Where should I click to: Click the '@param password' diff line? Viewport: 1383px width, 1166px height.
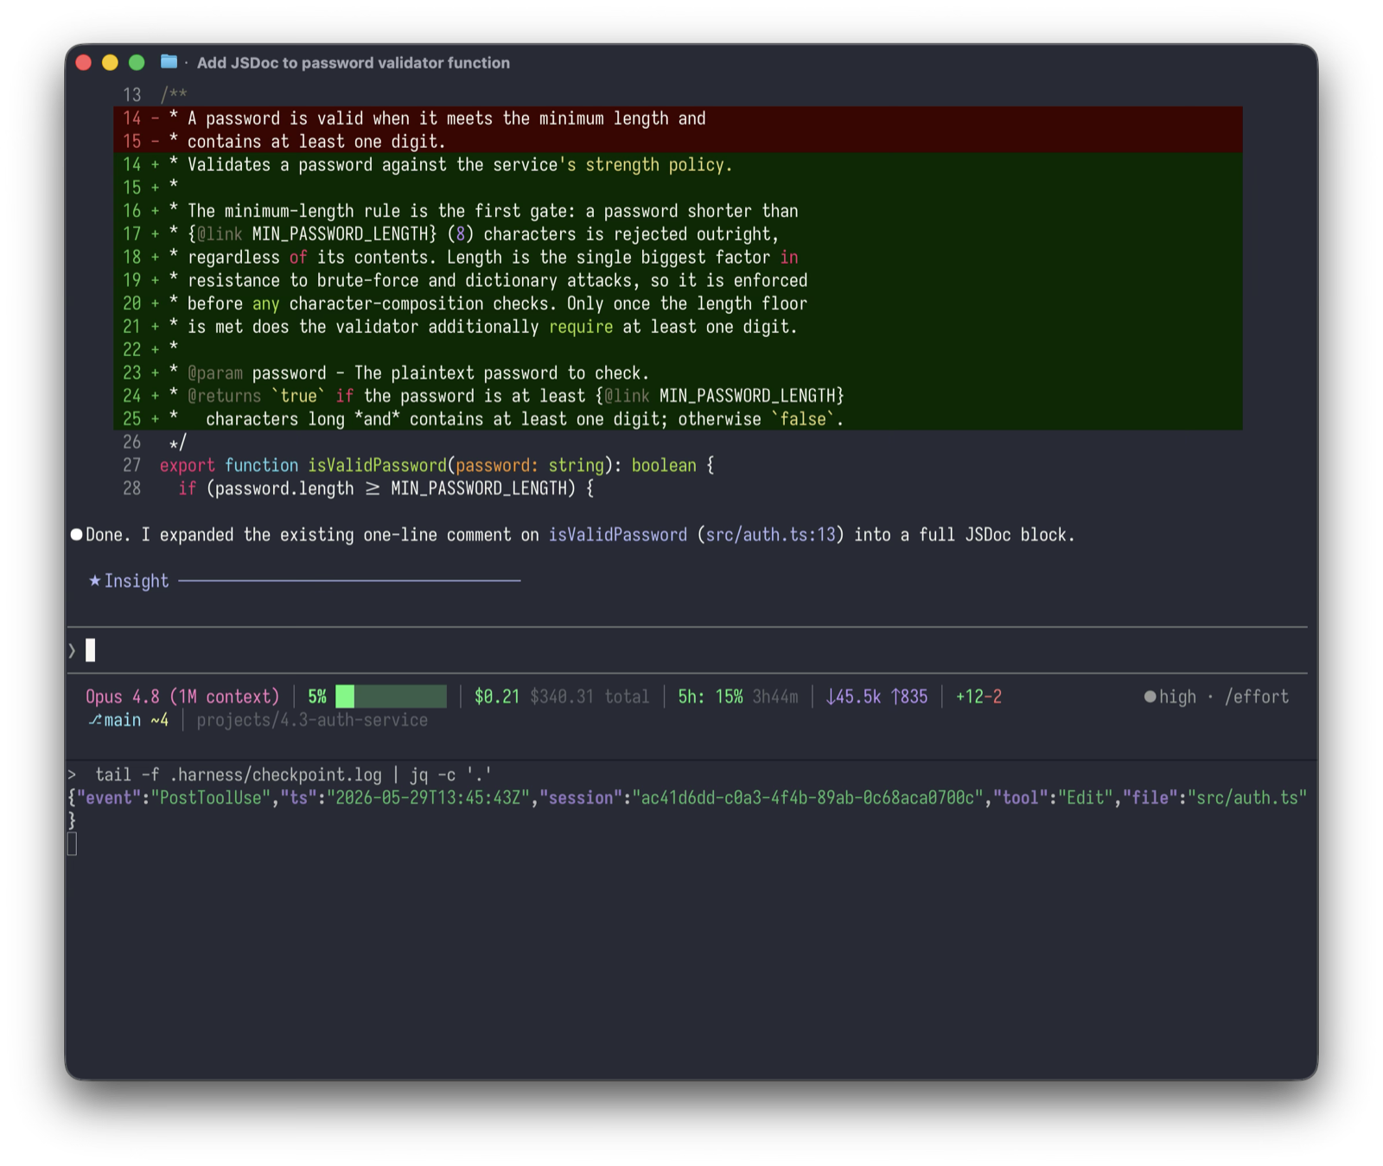pos(678,373)
